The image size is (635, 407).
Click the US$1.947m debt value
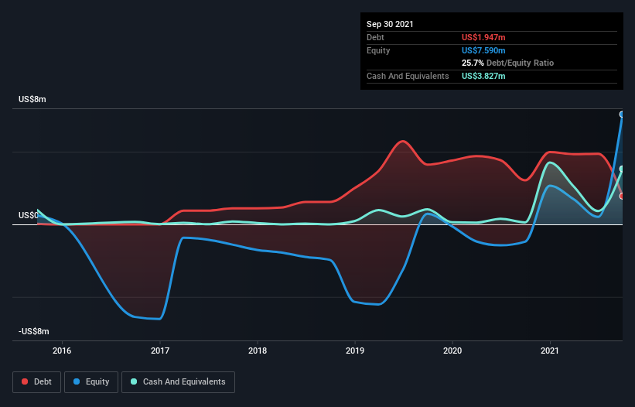(483, 37)
